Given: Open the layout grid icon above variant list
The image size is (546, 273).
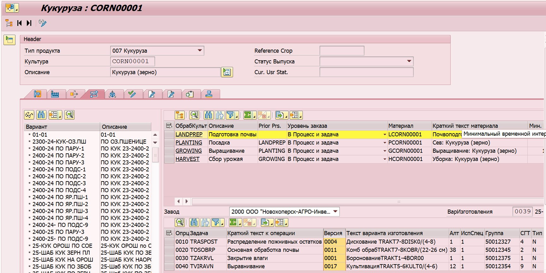Looking at the screenshot, I should (x=55, y=115).
